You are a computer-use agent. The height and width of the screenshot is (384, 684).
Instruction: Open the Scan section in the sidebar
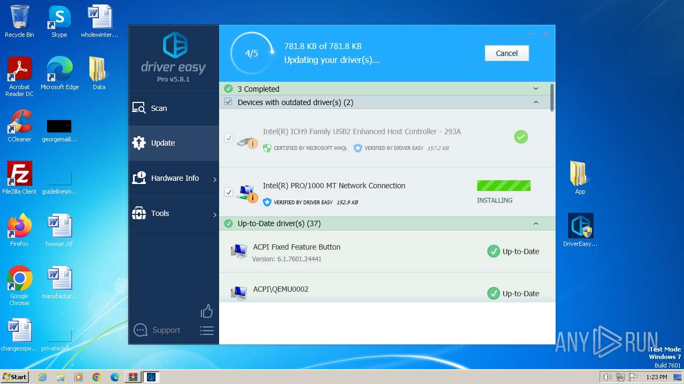pyautogui.click(x=174, y=108)
